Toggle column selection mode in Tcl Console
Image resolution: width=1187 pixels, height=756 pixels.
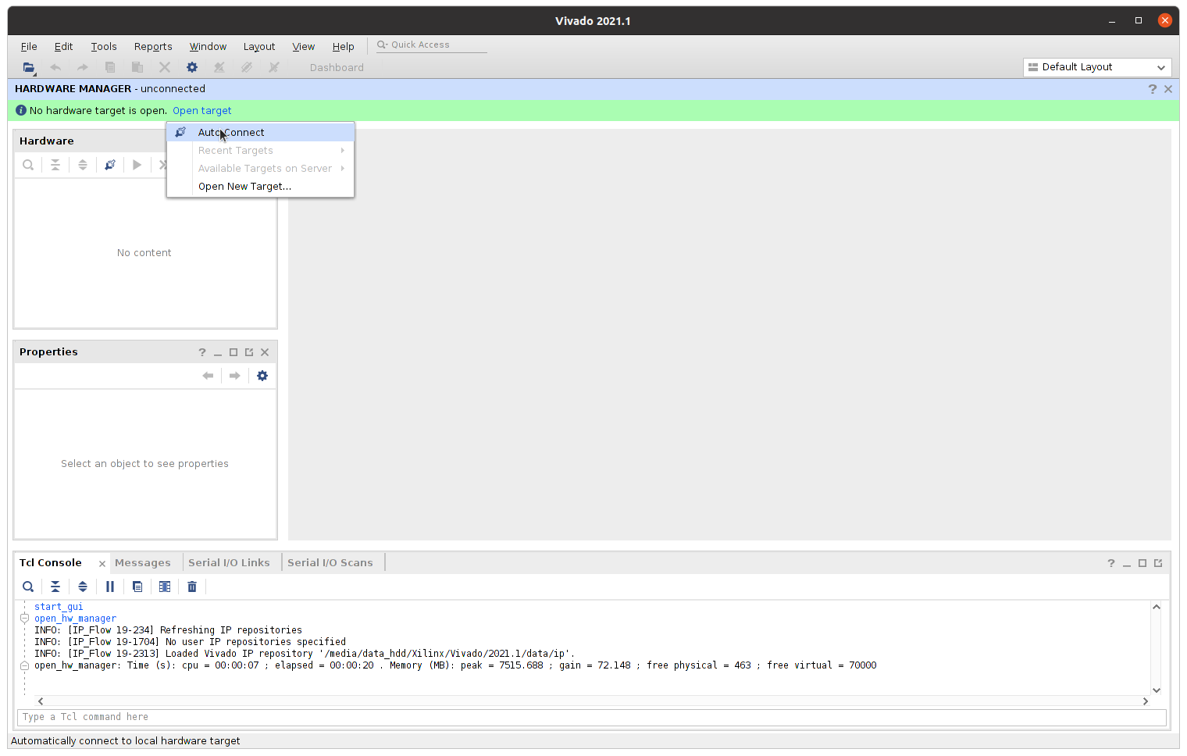[165, 587]
